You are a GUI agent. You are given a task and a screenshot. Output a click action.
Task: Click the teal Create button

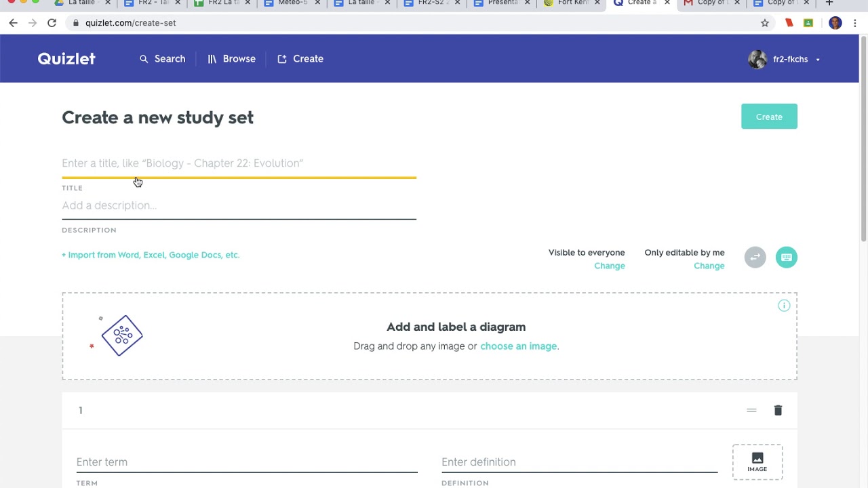(x=769, y=117)
